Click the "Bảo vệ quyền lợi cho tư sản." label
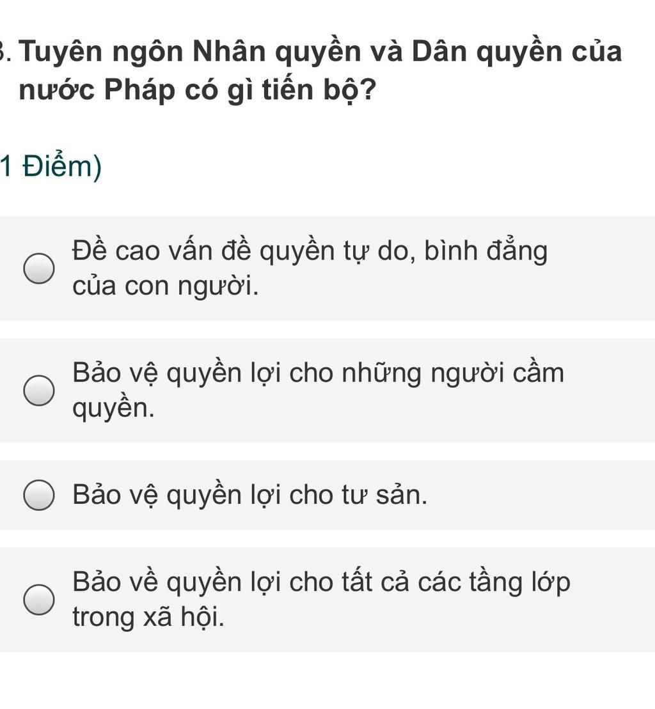Screen dimensions: 655x709 (x=249, y=495)
